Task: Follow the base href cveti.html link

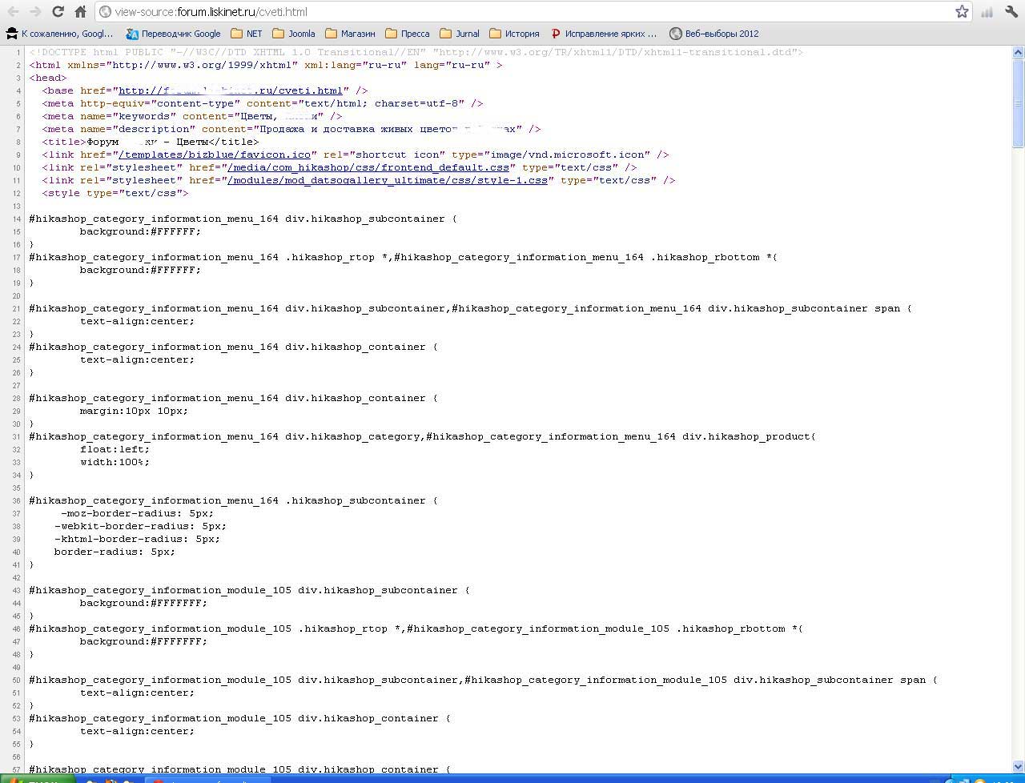Action: [x=231, y=90]
